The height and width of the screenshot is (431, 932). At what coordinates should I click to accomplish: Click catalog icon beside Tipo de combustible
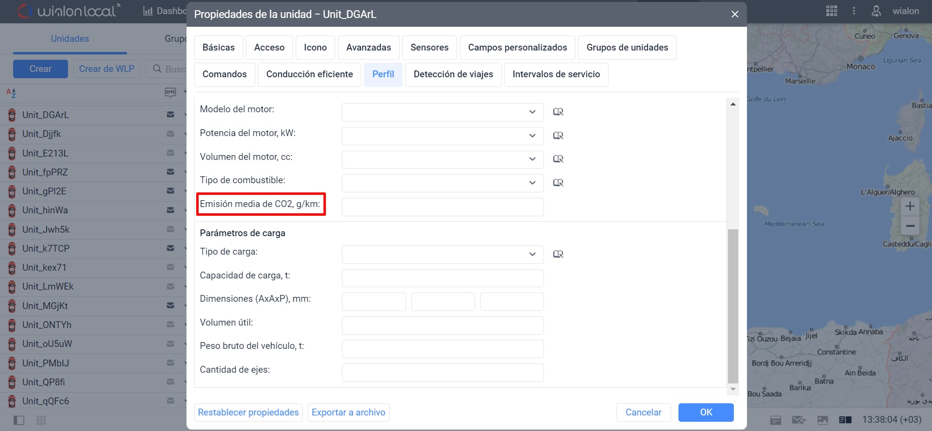tap(558, 183)
